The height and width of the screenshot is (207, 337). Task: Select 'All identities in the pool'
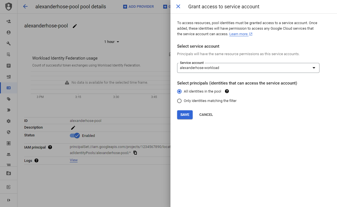tap(179, 91)
